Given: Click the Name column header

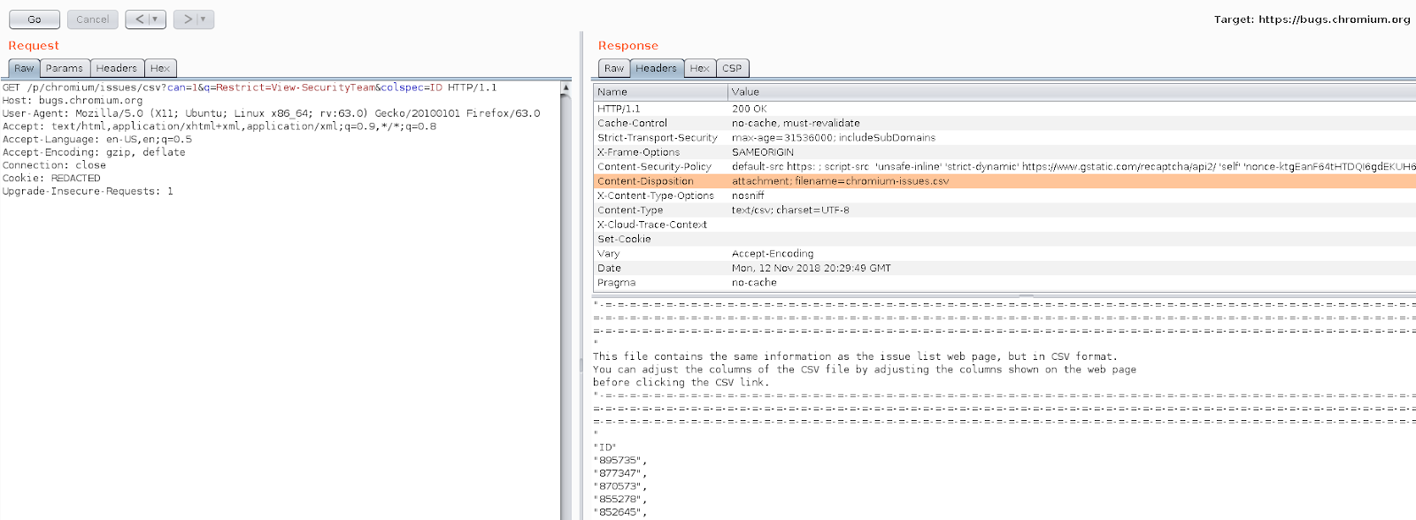Looking at the screenshot, I should point(660,92).
